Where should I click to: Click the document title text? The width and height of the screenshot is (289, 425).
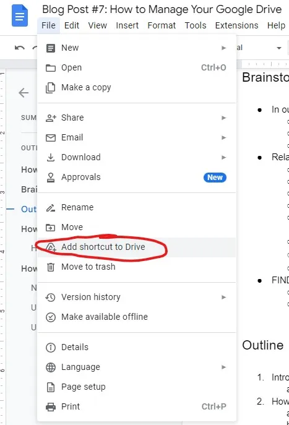pyautogui.click(x=162, y=9)
